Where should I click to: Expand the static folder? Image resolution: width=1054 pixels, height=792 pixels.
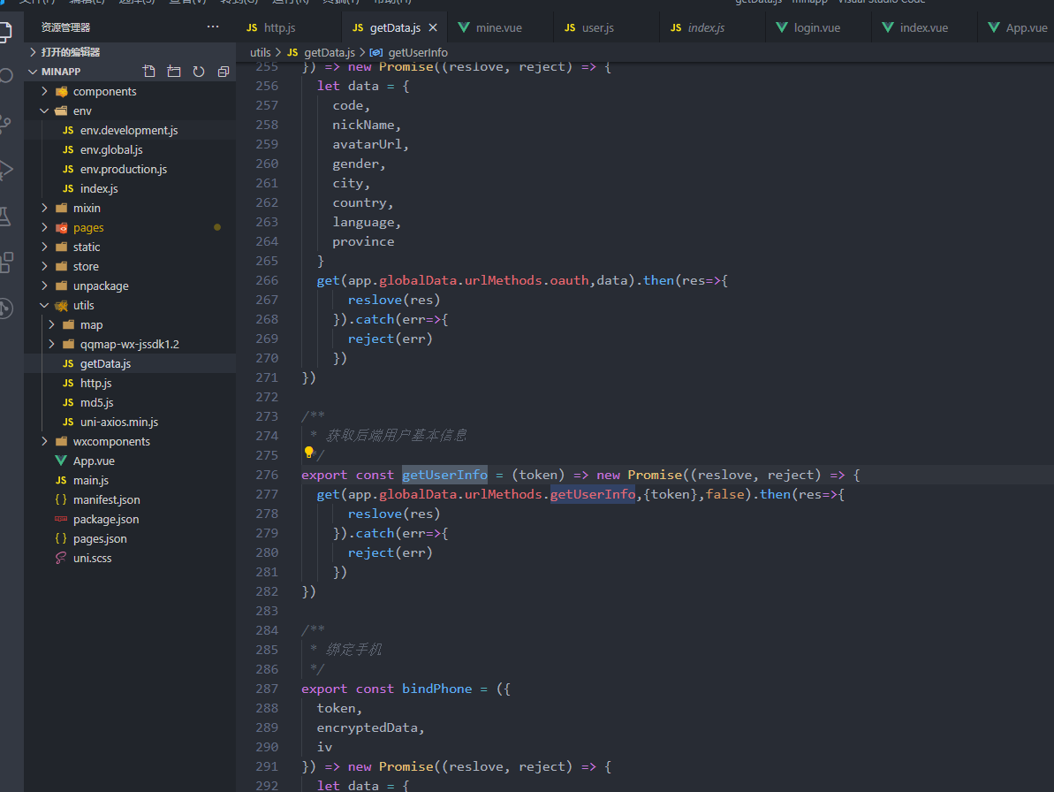tap(130, 247)
